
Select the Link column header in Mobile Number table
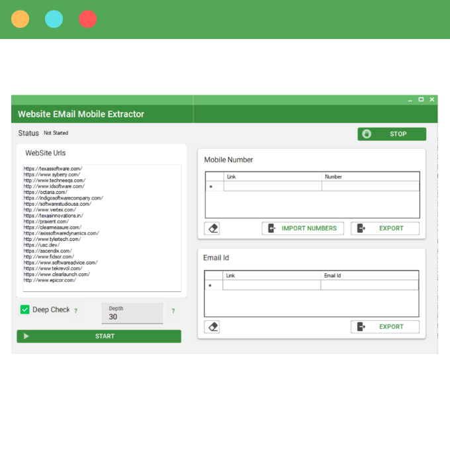[272, 177]
